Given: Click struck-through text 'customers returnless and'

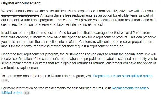Looking at the screenshot, I should (x=20, y=15).
